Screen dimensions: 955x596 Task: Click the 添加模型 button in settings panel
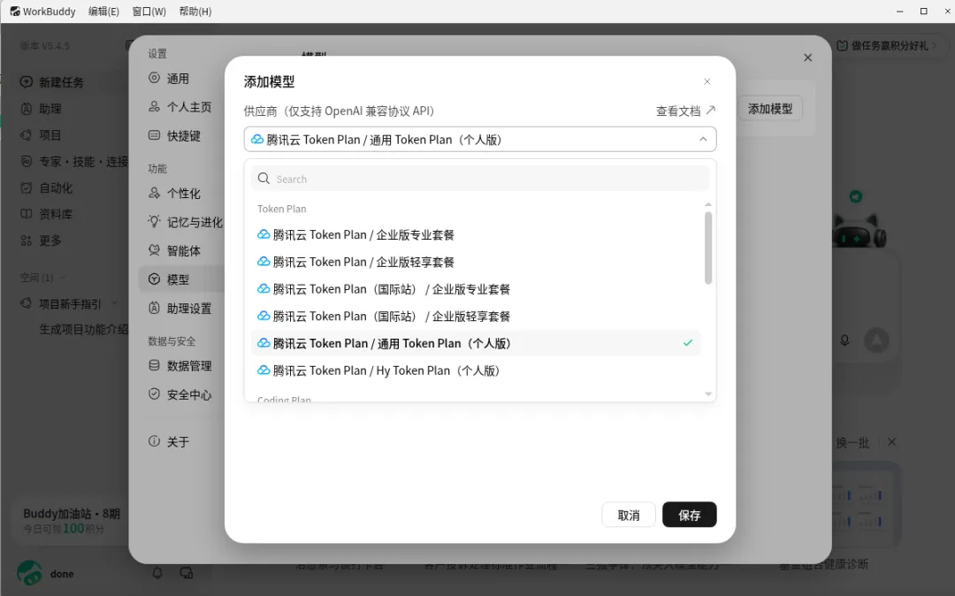[x=770, y=109]
